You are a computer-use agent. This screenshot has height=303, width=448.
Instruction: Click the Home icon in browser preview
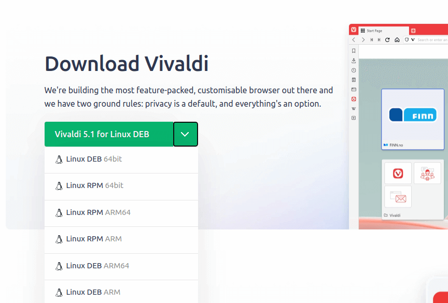click(x=397, y=40)
